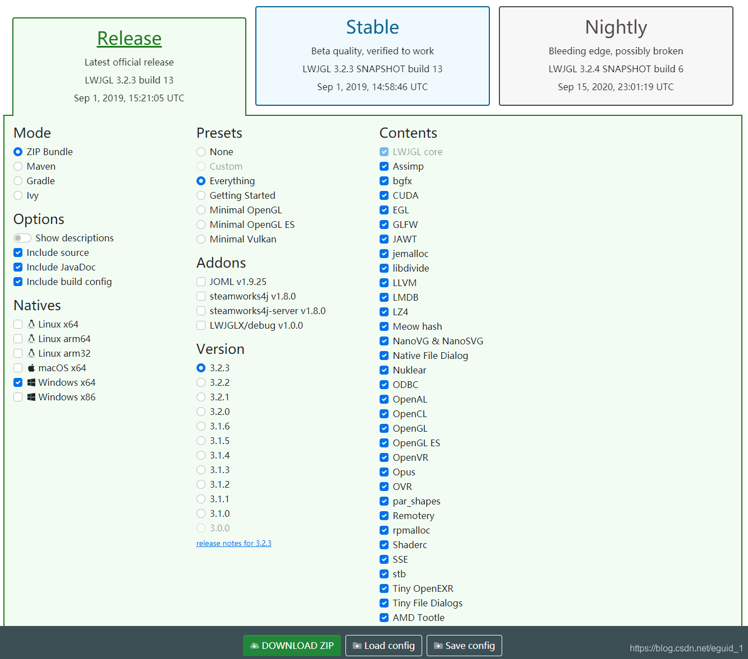Uncheck Tiny OpenEXR
Viewport: 748px width, 659px height.
(x=384, y=588)
